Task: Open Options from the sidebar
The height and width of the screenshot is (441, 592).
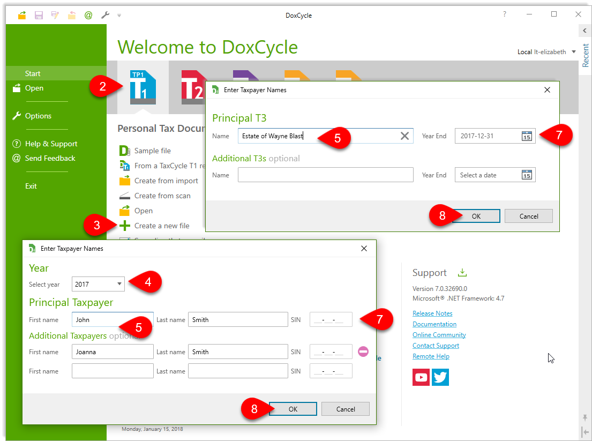Action: tap(38, 116)
